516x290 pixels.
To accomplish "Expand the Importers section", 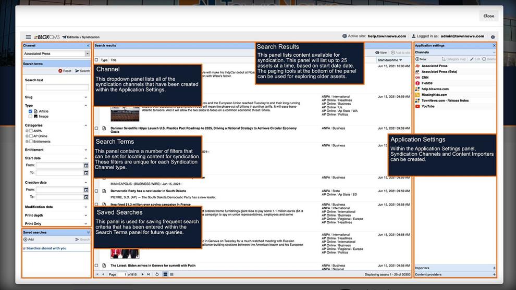I will pyautogui.click(x=494, y=268).
